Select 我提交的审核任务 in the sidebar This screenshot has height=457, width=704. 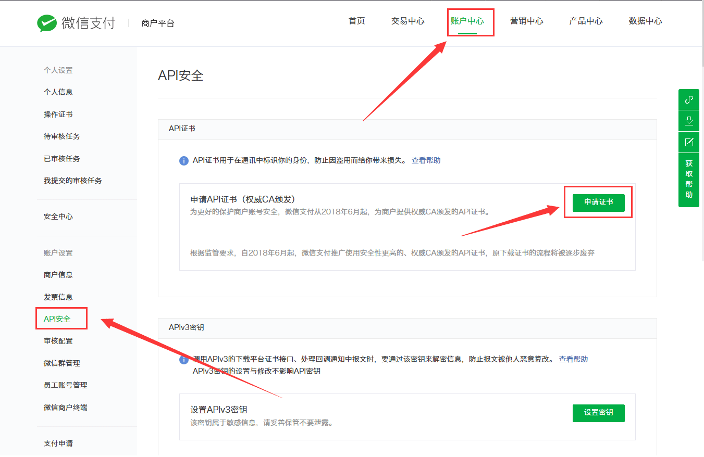coord(73,181)
